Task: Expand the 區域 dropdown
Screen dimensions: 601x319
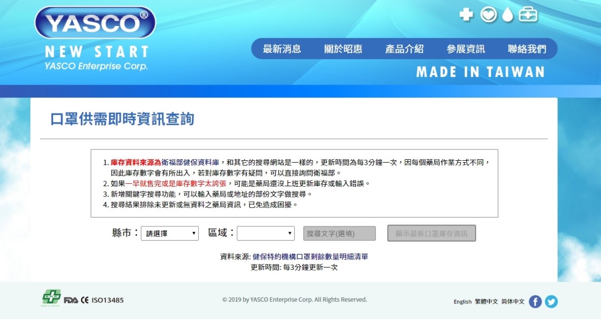Action: tap(266, 233)
